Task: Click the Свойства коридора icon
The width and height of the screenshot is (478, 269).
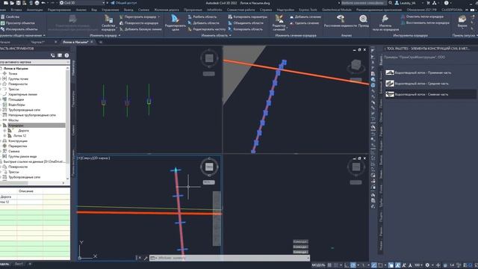Action: point(108,23)
